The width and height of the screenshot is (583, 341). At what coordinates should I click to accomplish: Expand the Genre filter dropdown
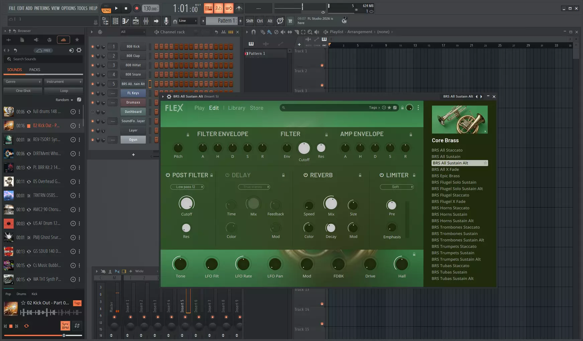coord(23,82)
